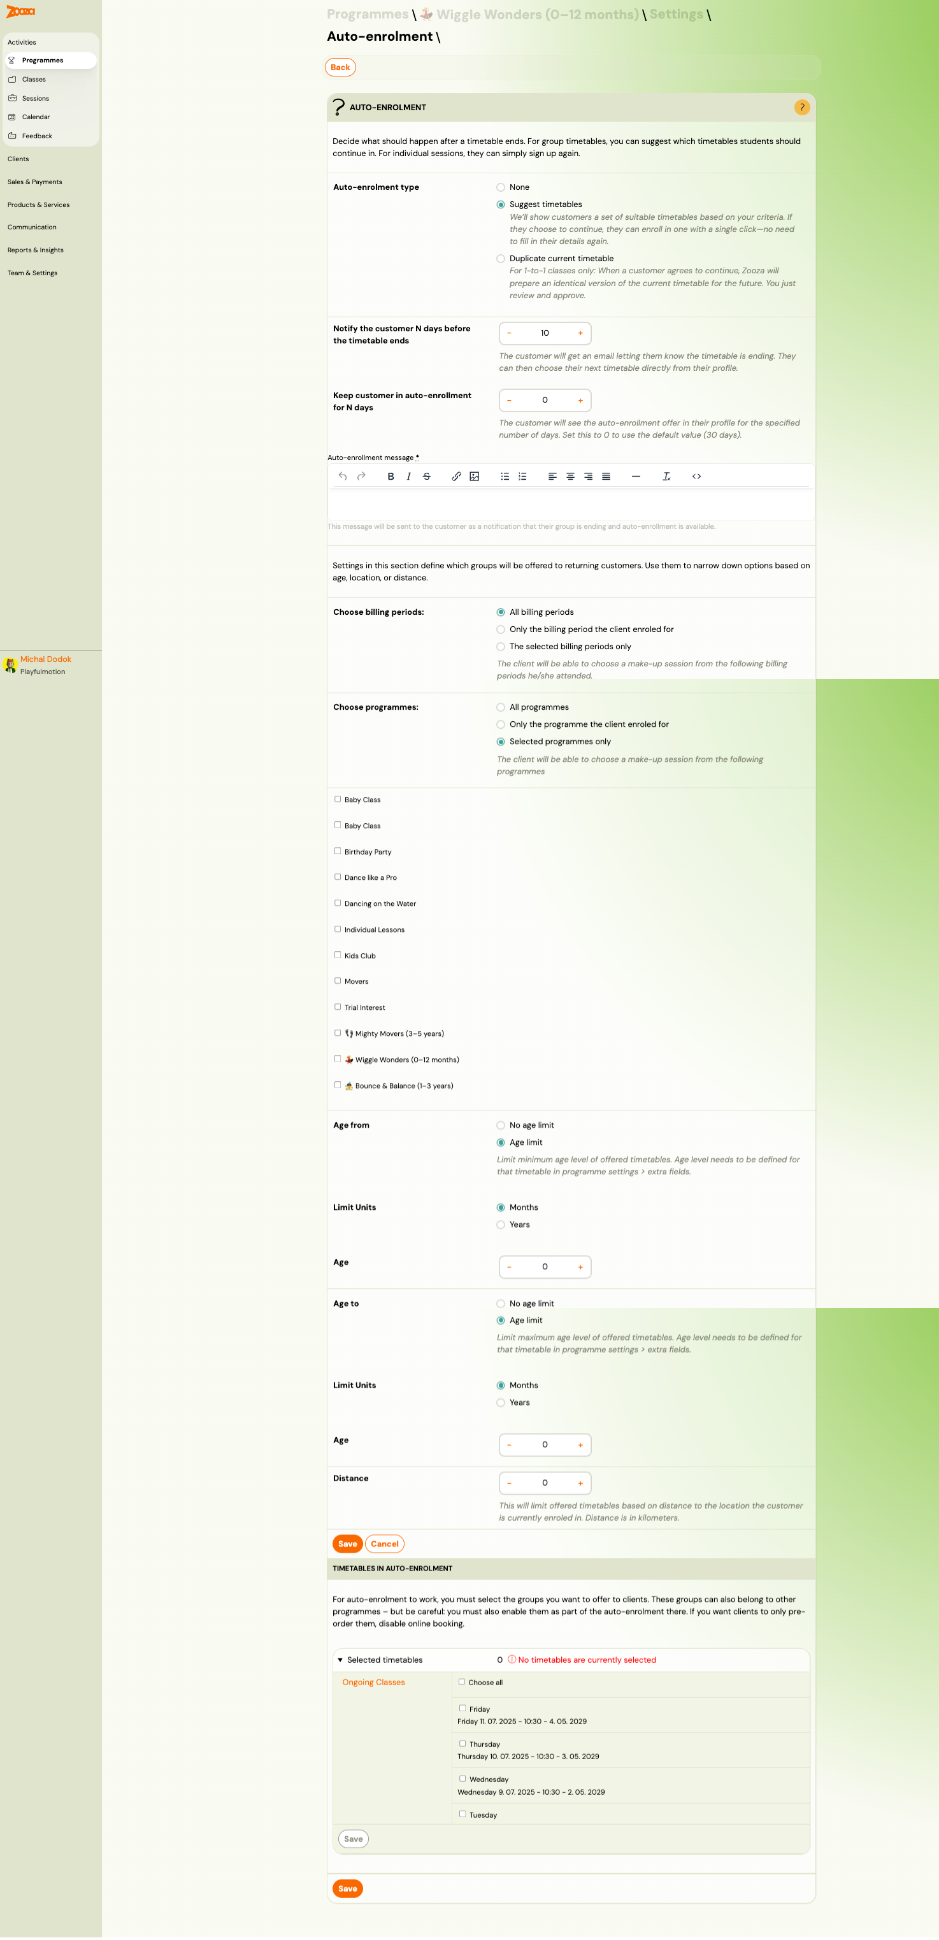Open the Programmes breadcrumb link
The width and height of the screenshot is (939, 1940).
(x=368, y=14)
